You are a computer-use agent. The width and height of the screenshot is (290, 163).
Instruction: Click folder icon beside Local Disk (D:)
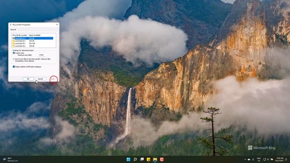click(14, 41)
